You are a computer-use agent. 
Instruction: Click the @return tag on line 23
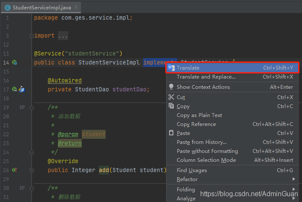(70, 143)
